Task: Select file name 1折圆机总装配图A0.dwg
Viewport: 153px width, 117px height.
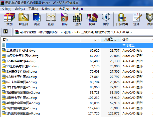Action: [x=23, y=114]
